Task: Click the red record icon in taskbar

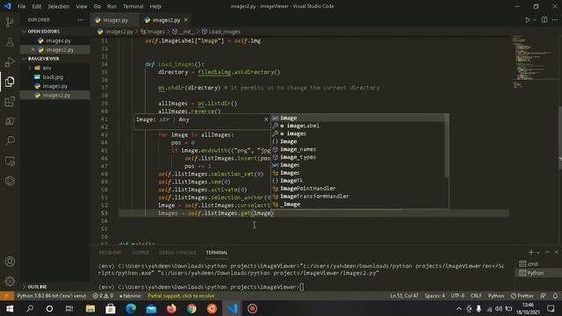Action: [252, 308]
